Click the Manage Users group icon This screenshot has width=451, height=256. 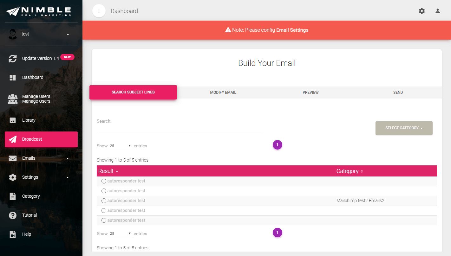[13, 99]
